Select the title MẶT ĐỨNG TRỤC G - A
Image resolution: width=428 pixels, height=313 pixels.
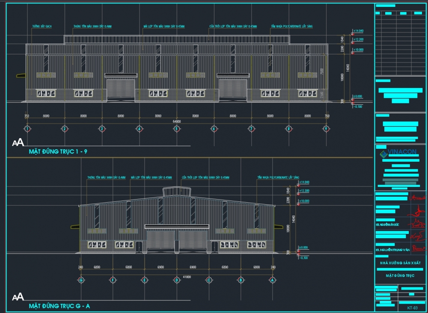59,306
